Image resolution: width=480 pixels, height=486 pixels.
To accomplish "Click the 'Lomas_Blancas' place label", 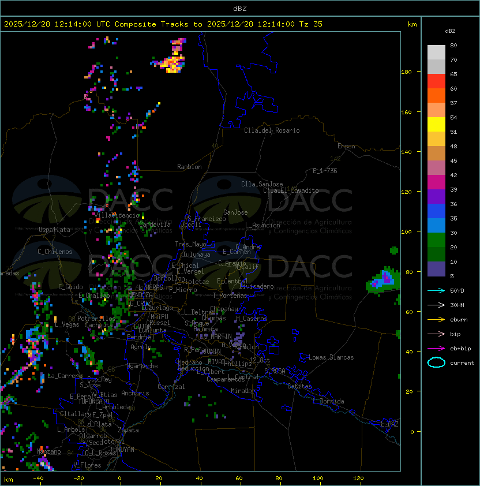I will (x=331, y=357).
